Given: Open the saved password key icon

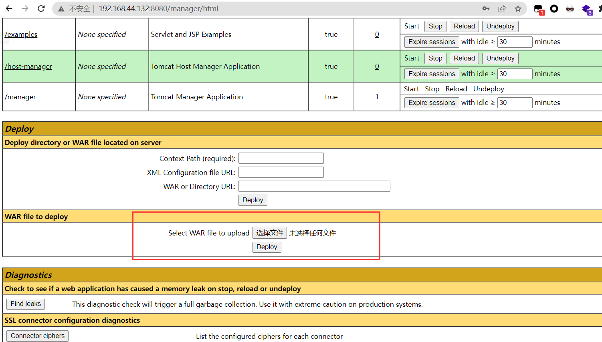Looking at the screenshot, I should coord(486,8).
